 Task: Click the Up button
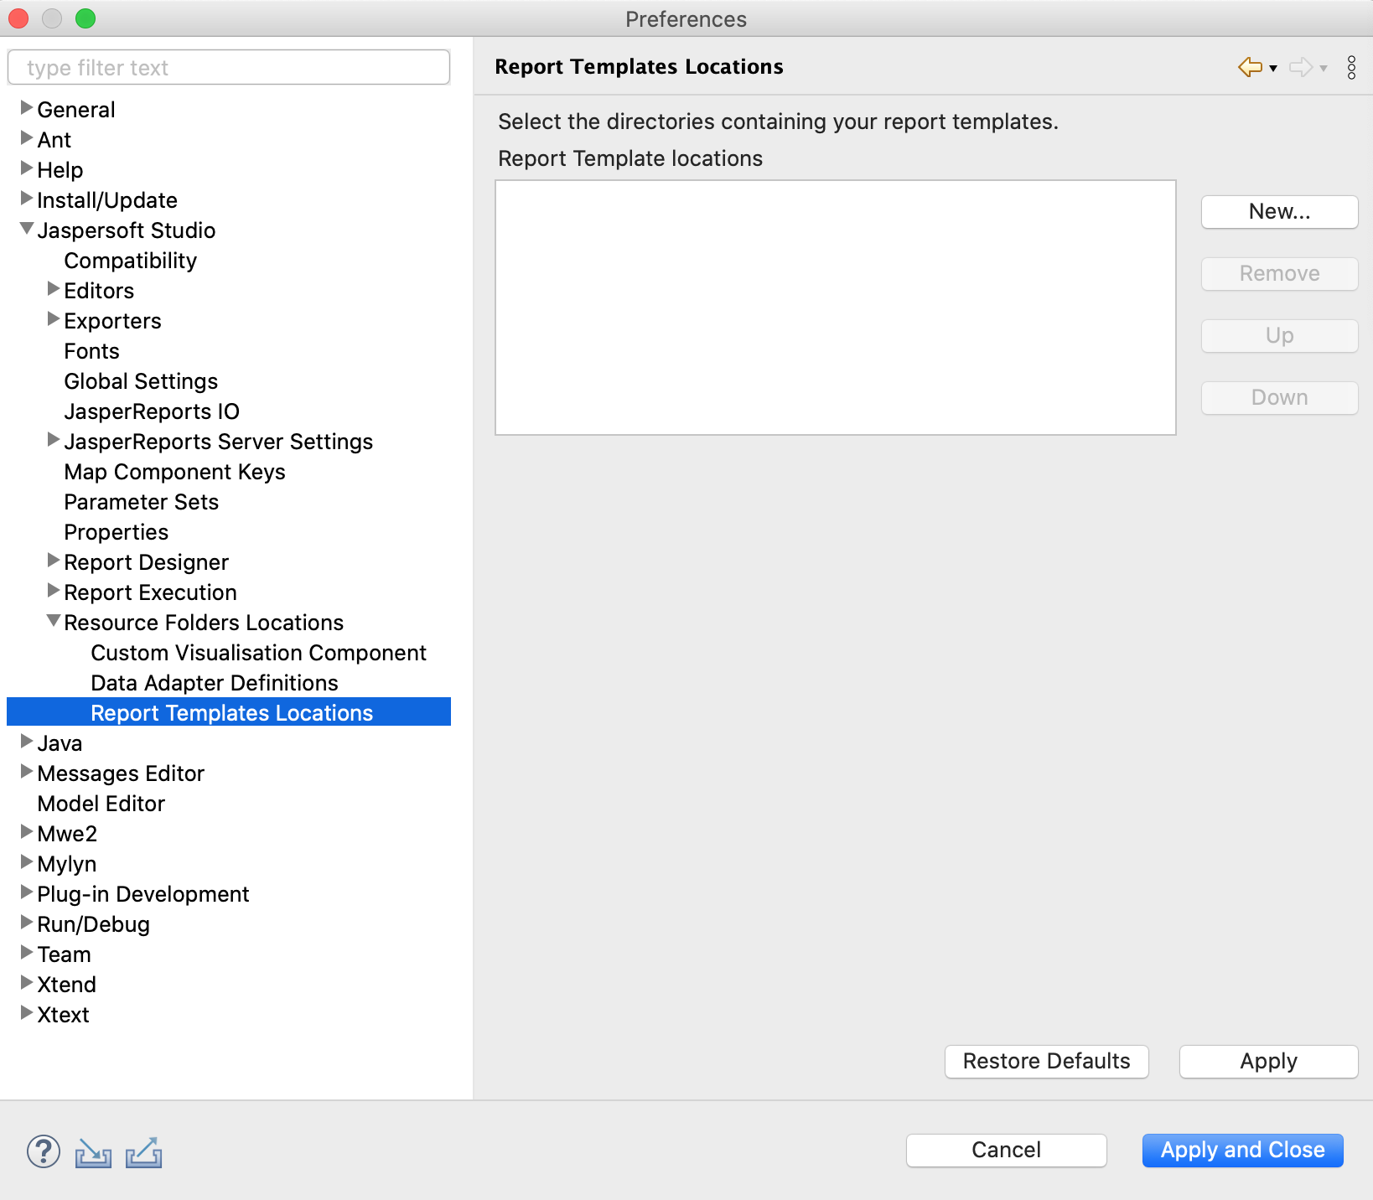(x=1279, y=336)
